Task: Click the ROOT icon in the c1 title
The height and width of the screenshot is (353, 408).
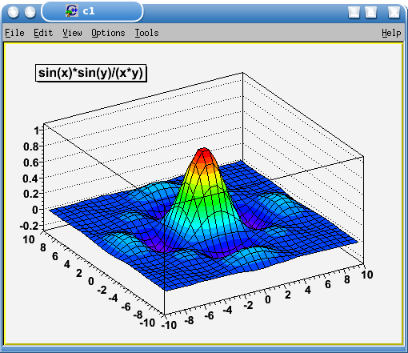Action: 72,11
